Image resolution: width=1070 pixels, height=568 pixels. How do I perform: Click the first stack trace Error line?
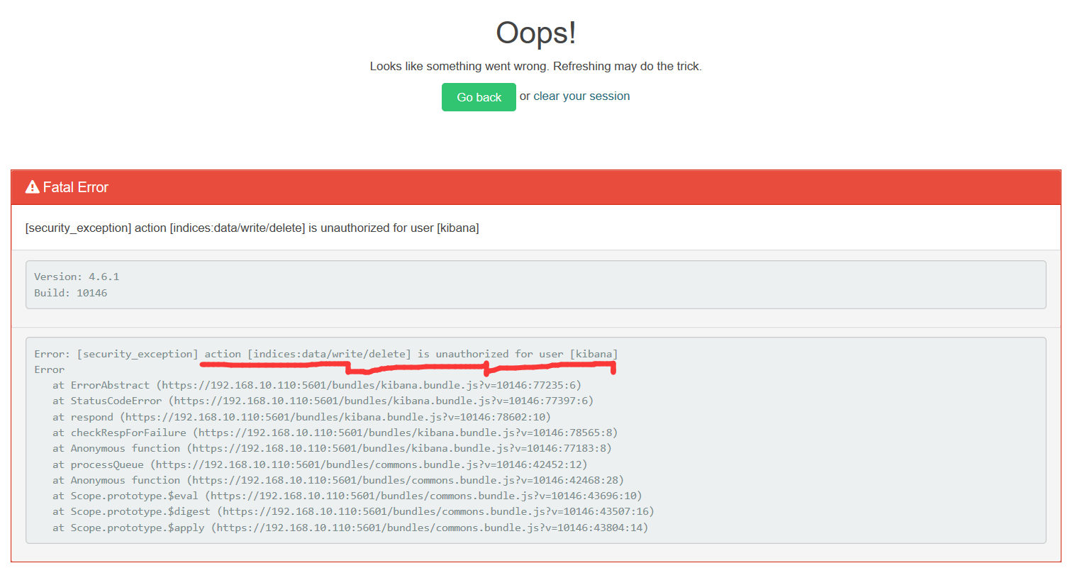tap(326, 354)
